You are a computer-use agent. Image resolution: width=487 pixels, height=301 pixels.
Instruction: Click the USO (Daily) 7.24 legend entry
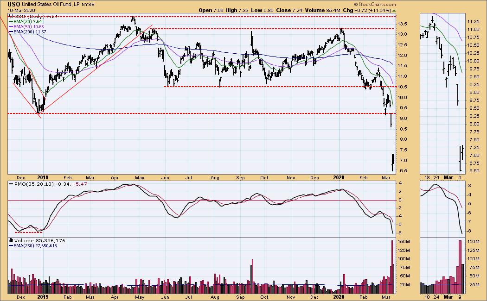click(33, 16)
